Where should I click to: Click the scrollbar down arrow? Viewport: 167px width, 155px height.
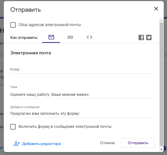162,150
